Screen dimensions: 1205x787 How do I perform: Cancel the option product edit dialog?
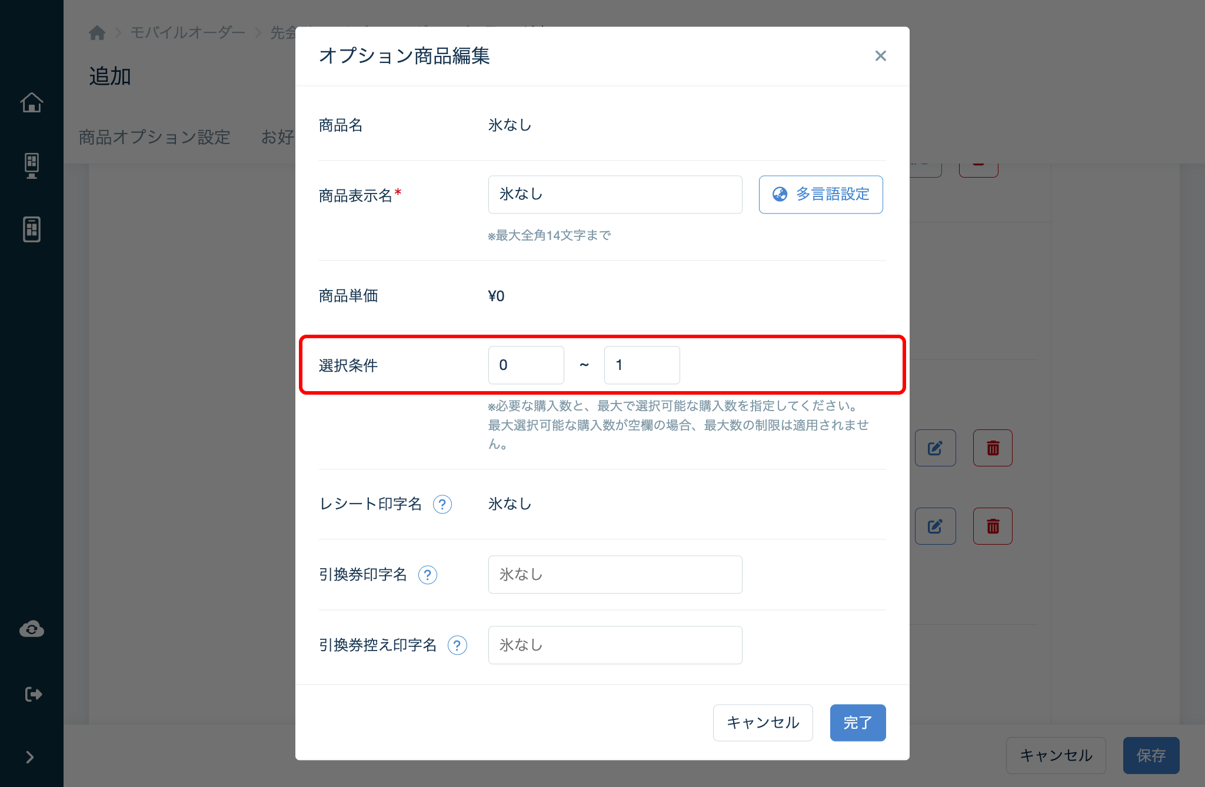tap(763, 723)
